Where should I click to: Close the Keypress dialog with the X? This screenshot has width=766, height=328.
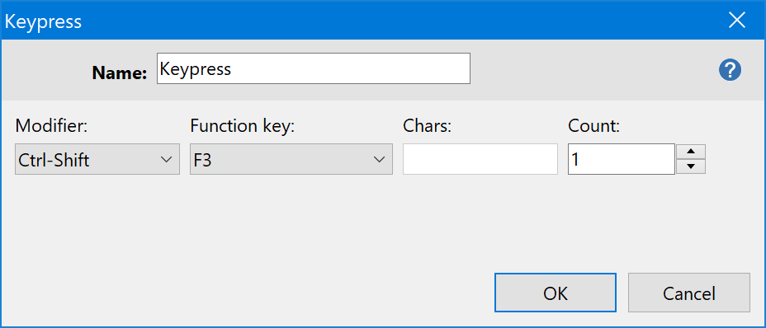point(736,21)
